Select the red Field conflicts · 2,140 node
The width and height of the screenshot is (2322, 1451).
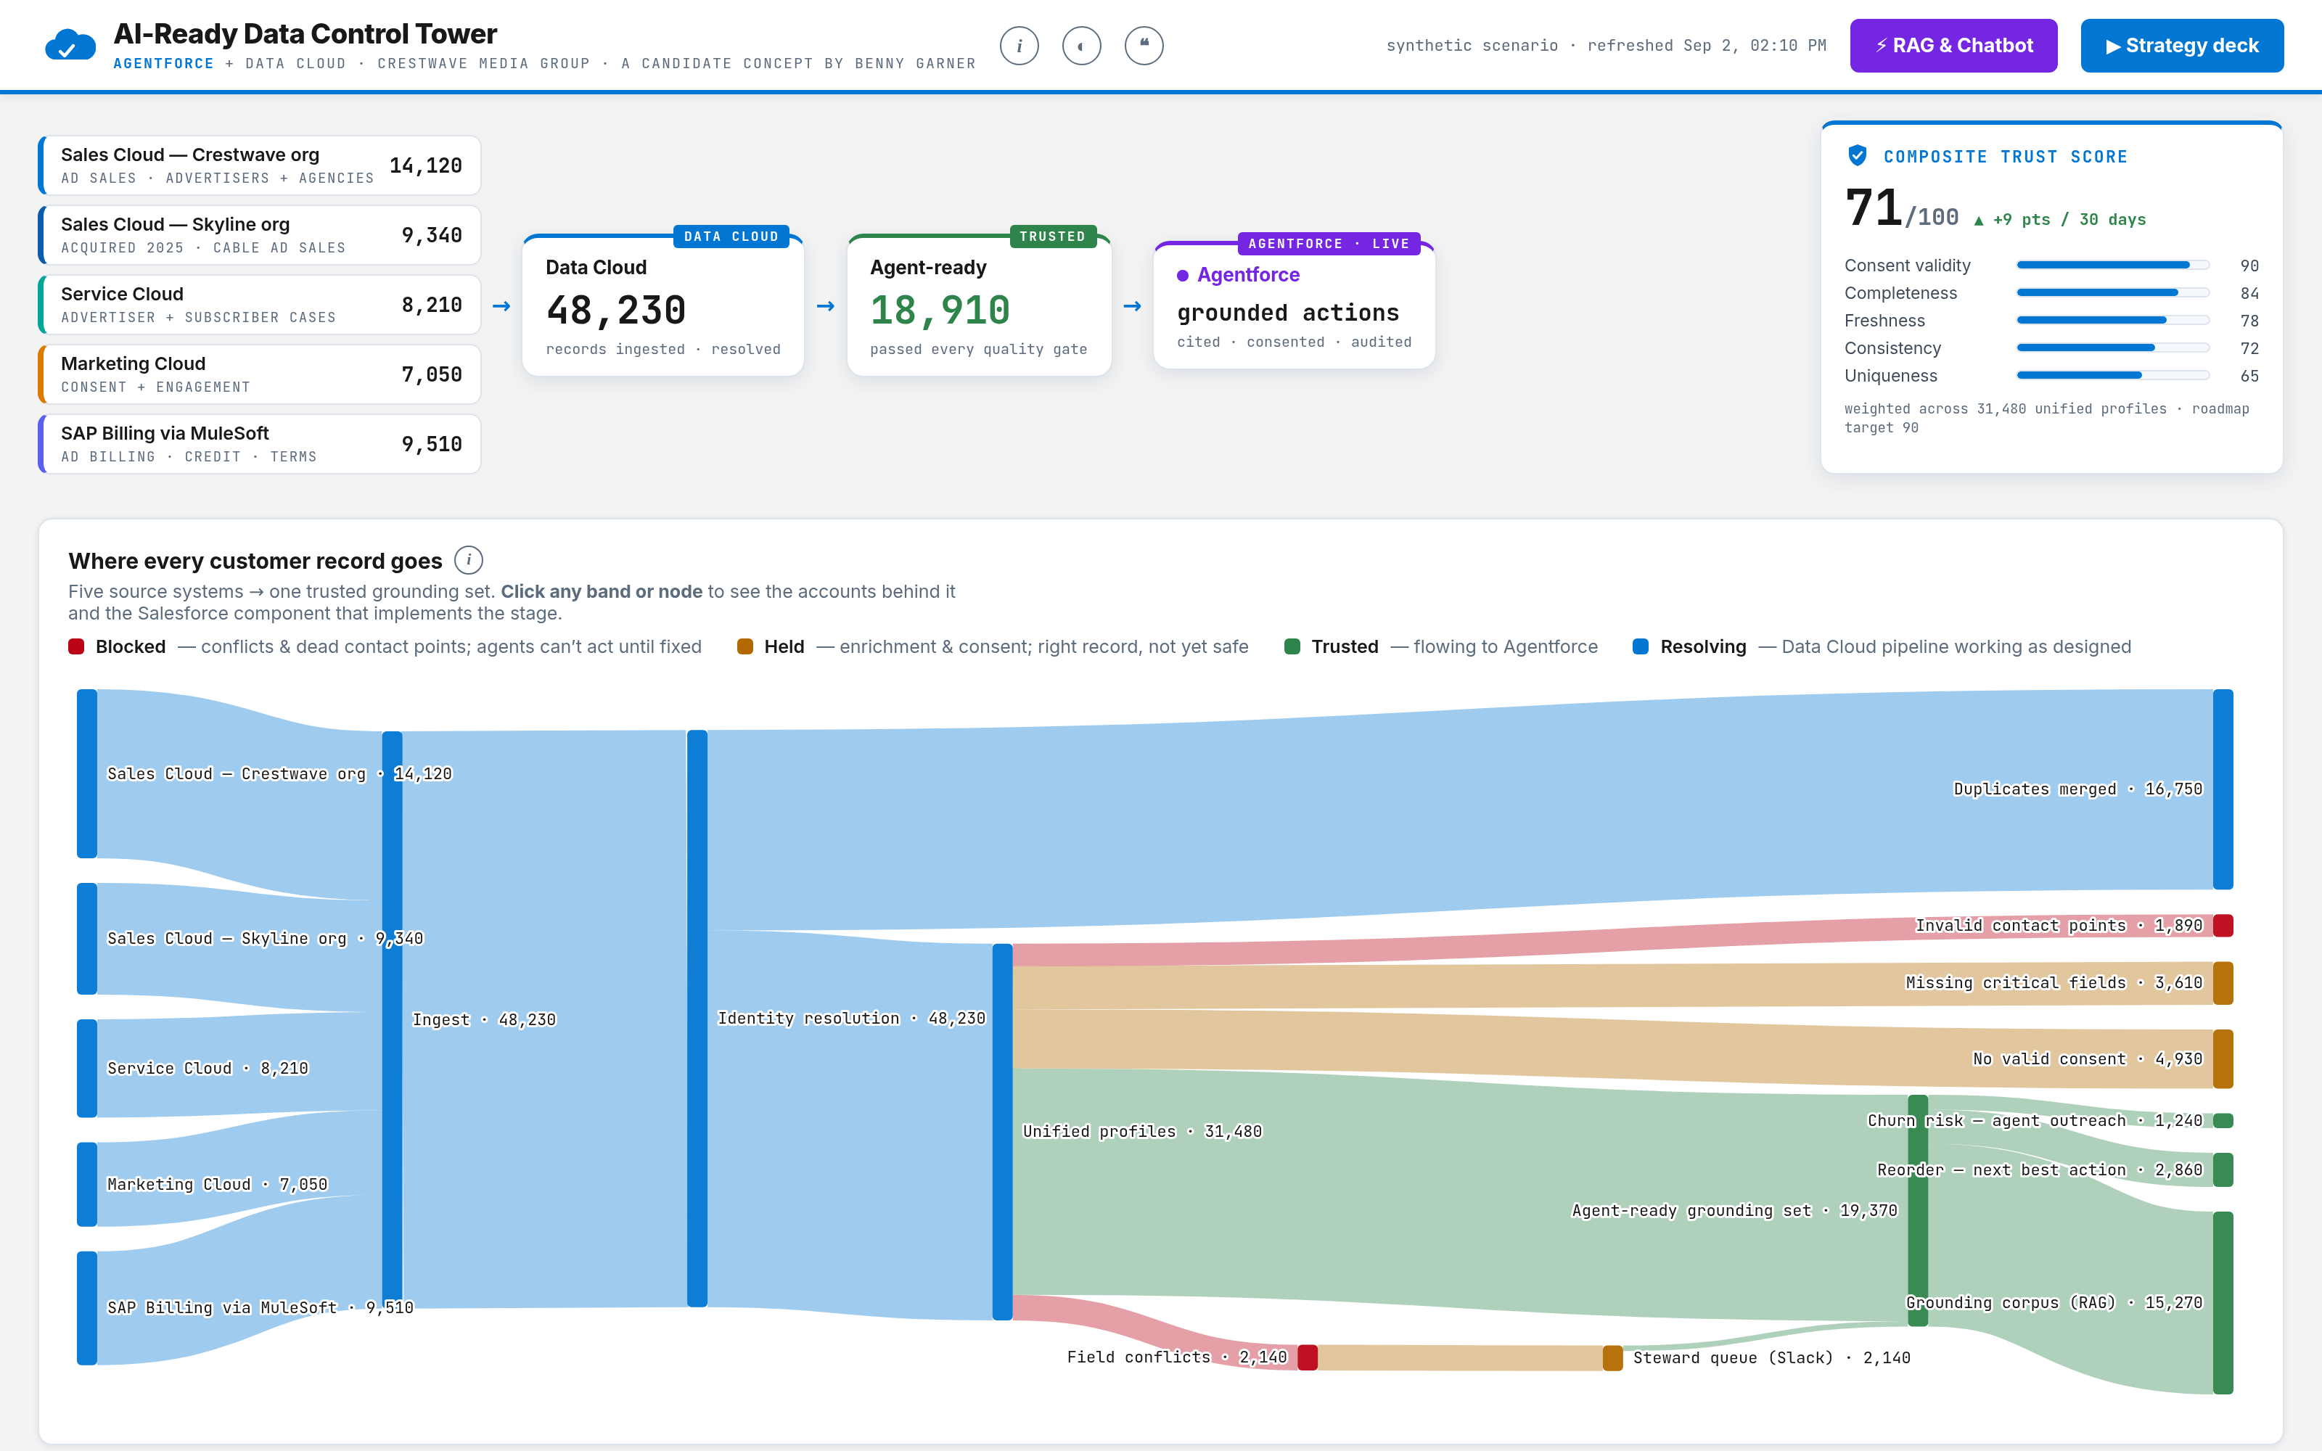click(x=1308, y=1357)
